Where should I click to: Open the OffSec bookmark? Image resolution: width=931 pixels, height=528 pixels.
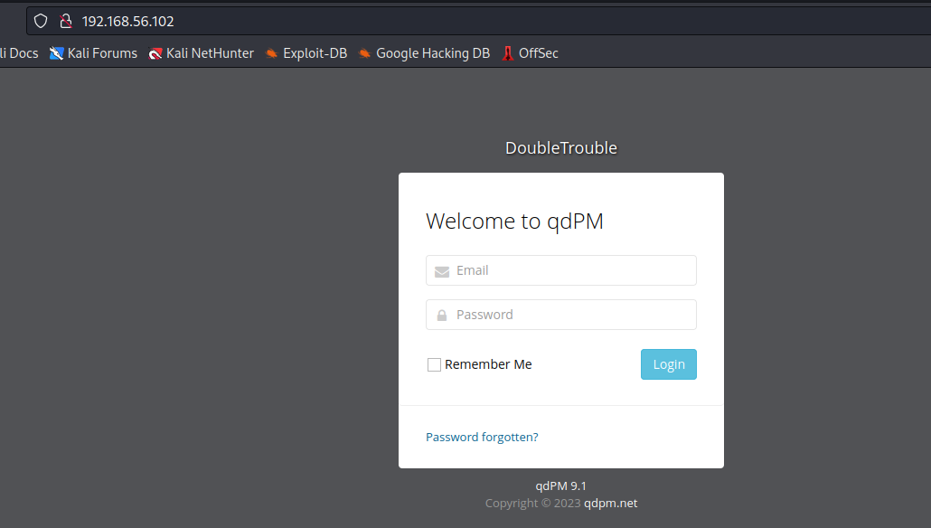(x=531, y=53)
